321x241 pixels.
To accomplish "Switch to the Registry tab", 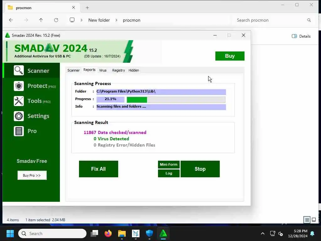I will [x=118, y=70].
